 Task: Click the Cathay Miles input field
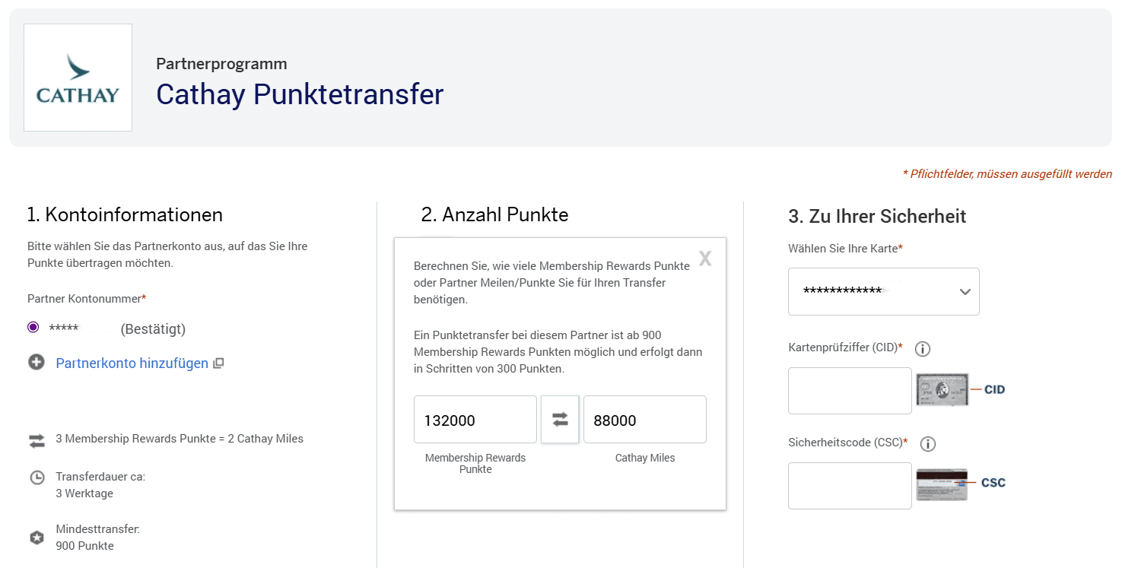(x=644, y=420)
